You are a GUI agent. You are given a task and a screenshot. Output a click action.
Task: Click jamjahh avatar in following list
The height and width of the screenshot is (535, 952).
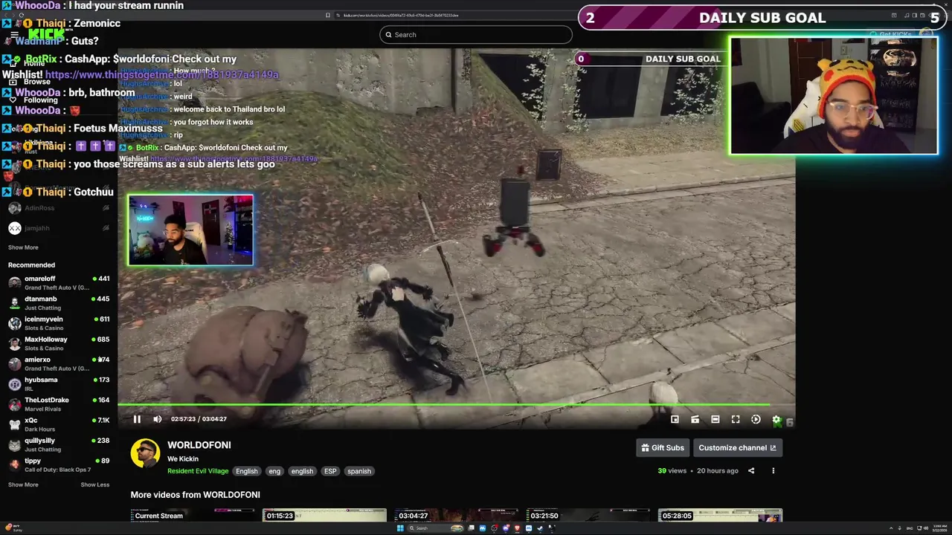[14, 228]
